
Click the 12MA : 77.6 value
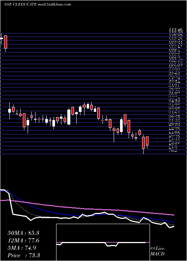24,240
